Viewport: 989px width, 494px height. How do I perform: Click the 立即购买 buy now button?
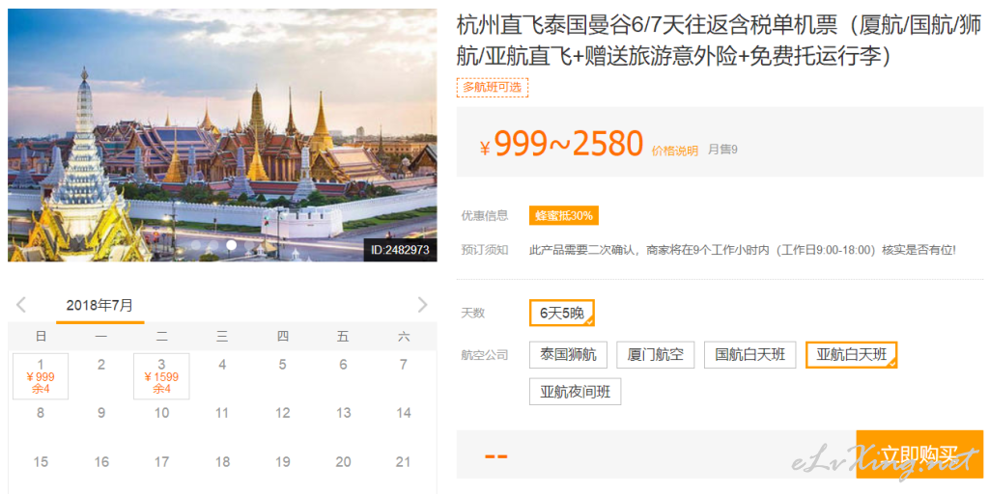(x=919, y=453)
